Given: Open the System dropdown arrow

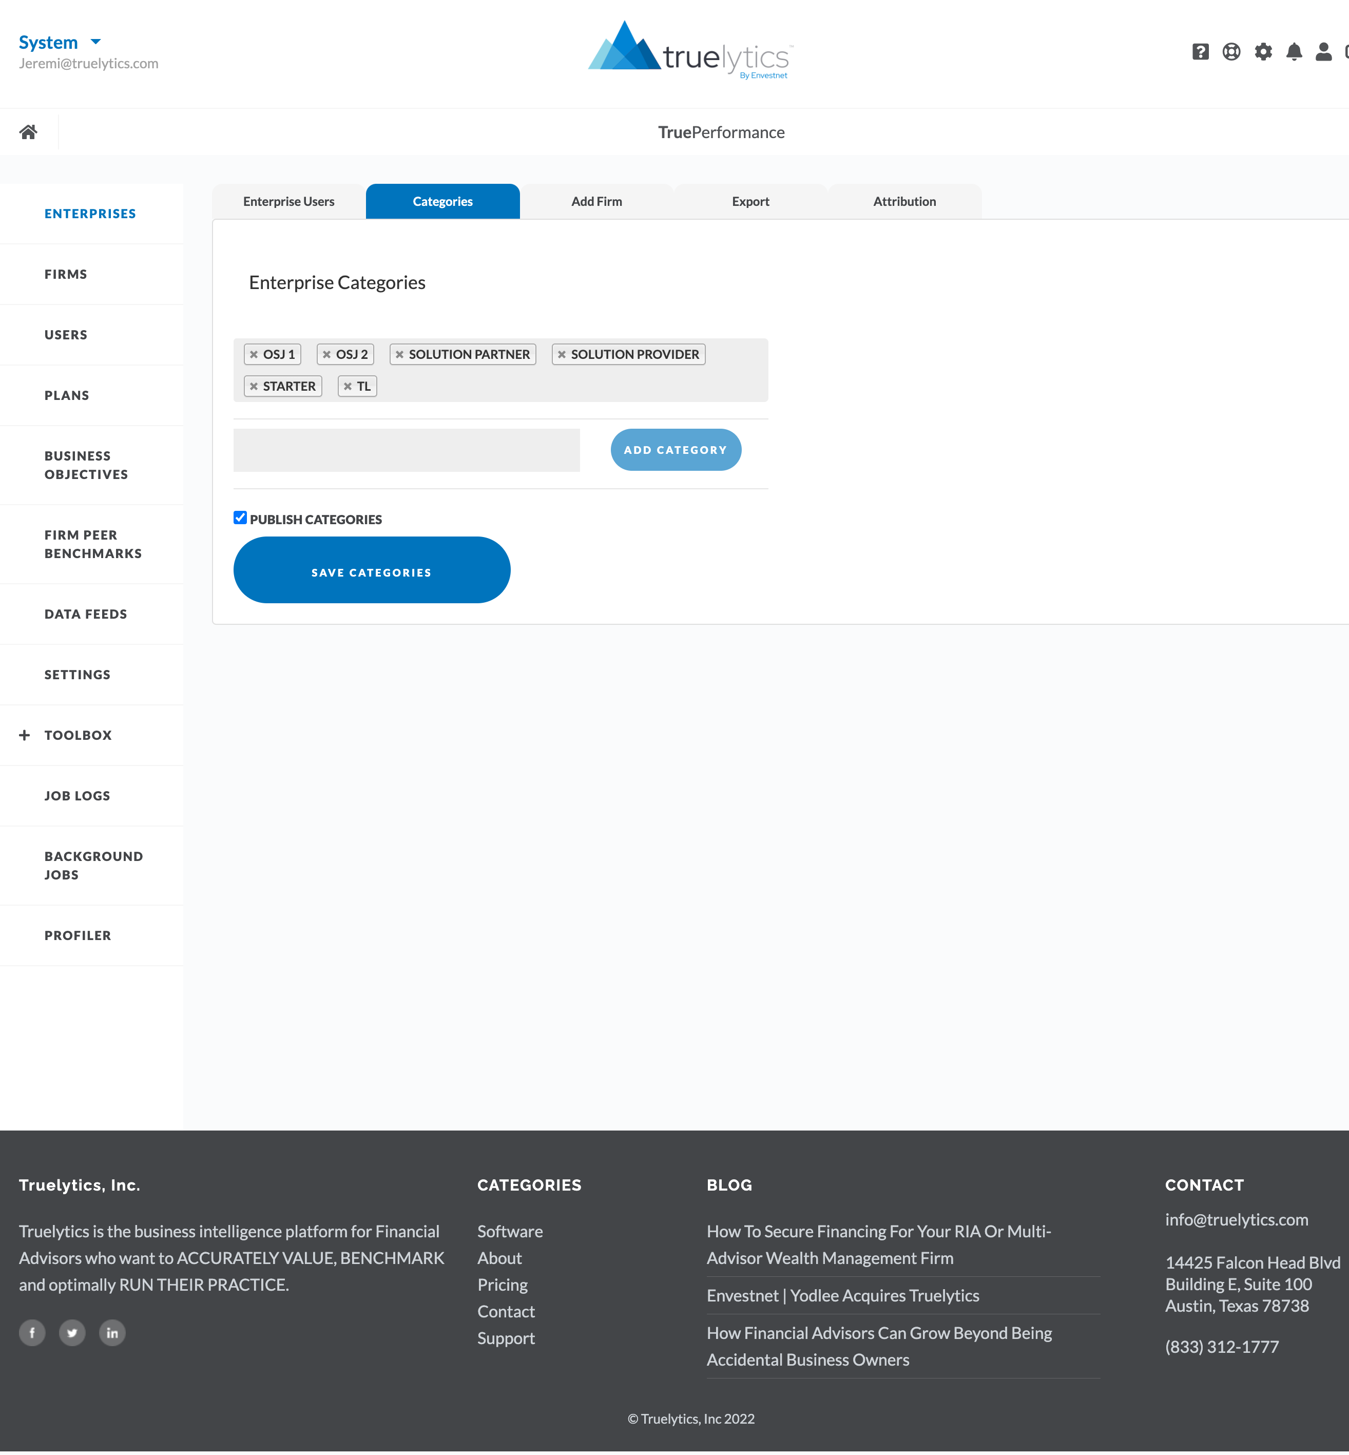Looking at the screenshot, I should [95, 42].
